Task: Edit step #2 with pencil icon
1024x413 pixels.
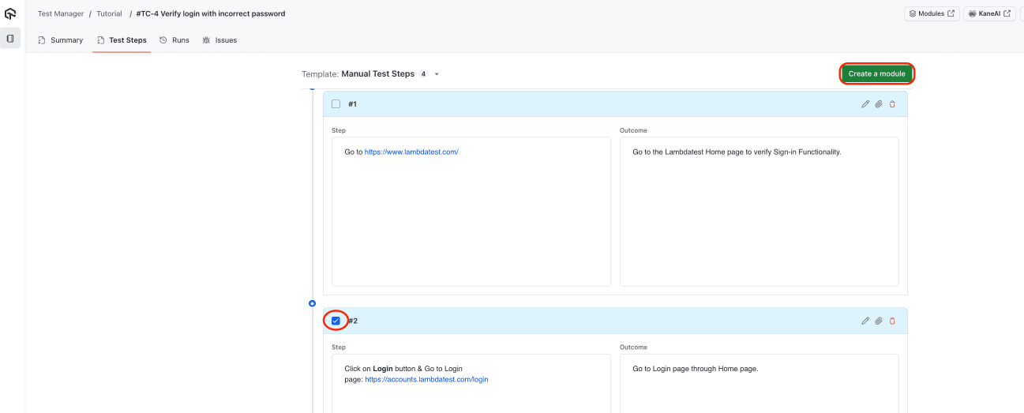Action: [865, 321]
